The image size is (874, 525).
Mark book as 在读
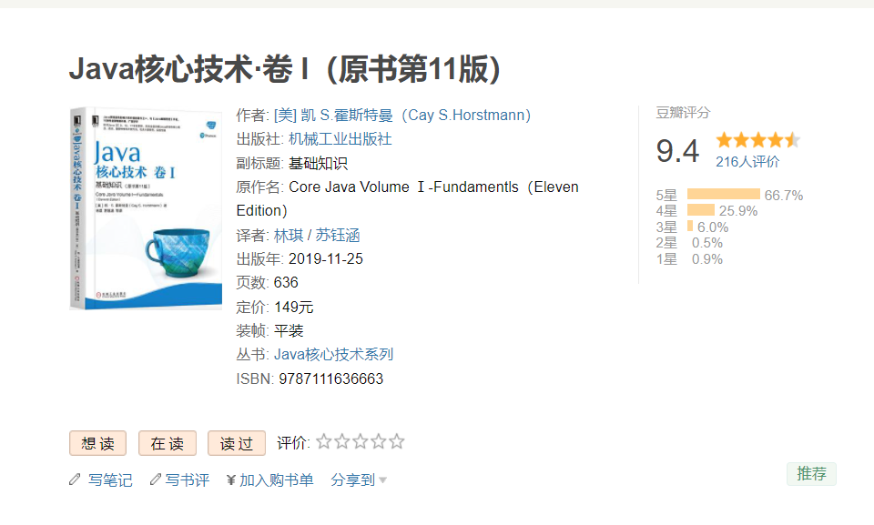tap(168, 444)
